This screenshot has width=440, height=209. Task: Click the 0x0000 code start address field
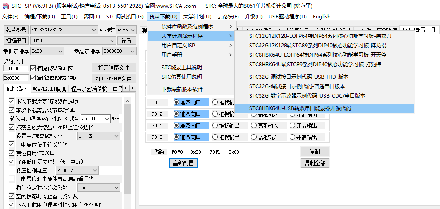(x=16, y=68)
